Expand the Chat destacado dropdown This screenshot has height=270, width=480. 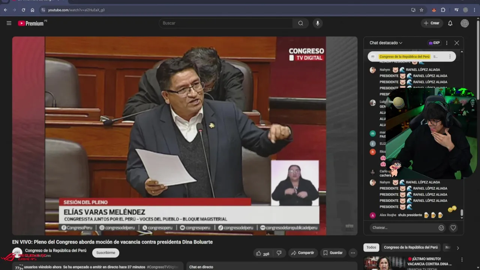[x=386, y=43]
